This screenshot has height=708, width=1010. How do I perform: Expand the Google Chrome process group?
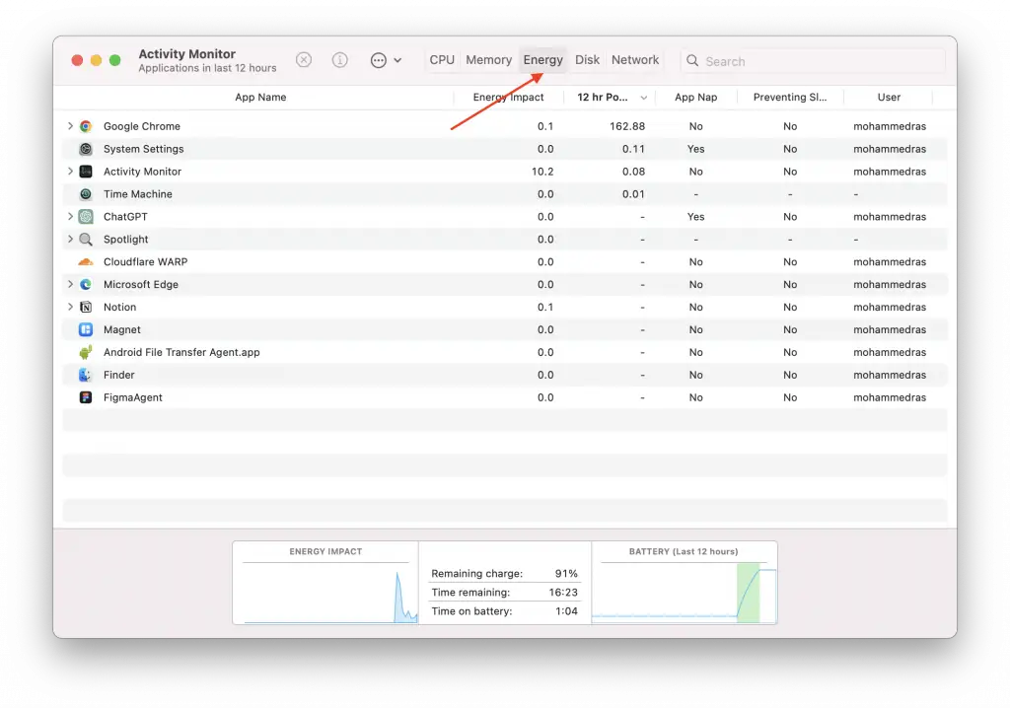click(x=70, y=126)
